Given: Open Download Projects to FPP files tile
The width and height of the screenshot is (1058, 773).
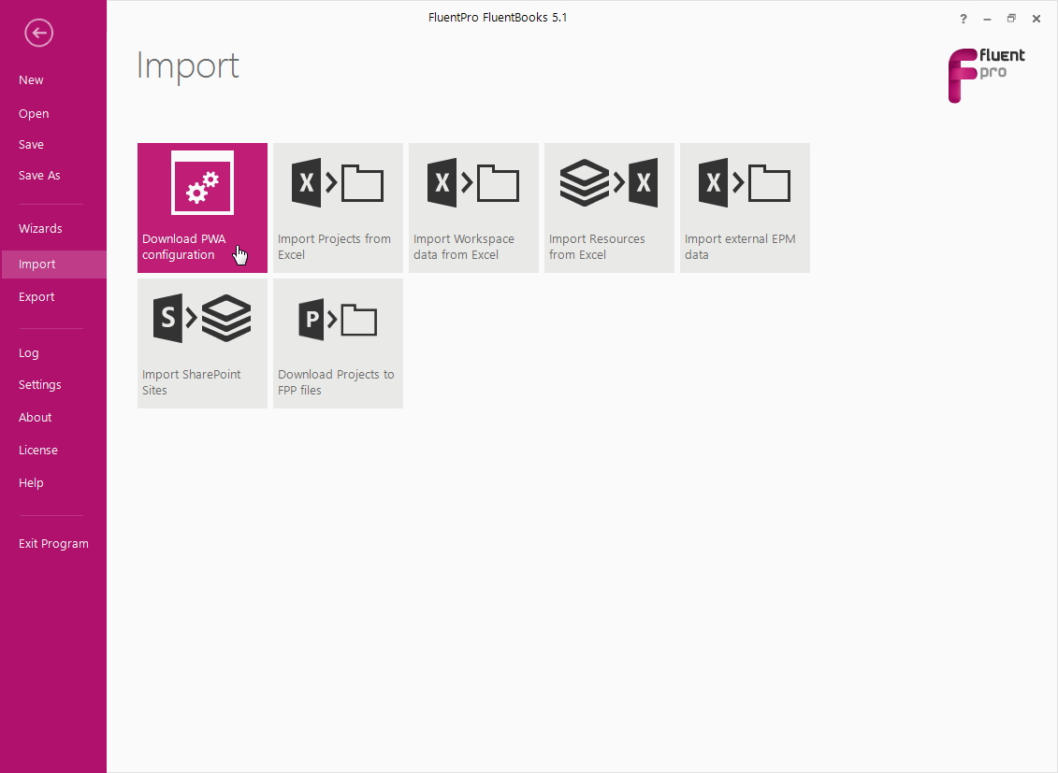Looking at the screenshot, I should tap(338, 343).
